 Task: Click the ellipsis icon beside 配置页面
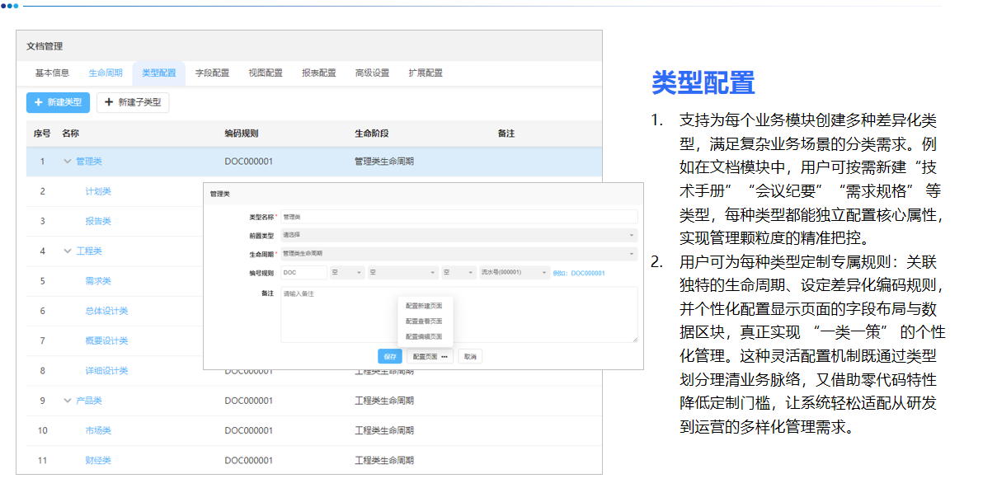(x=444, y=356)
